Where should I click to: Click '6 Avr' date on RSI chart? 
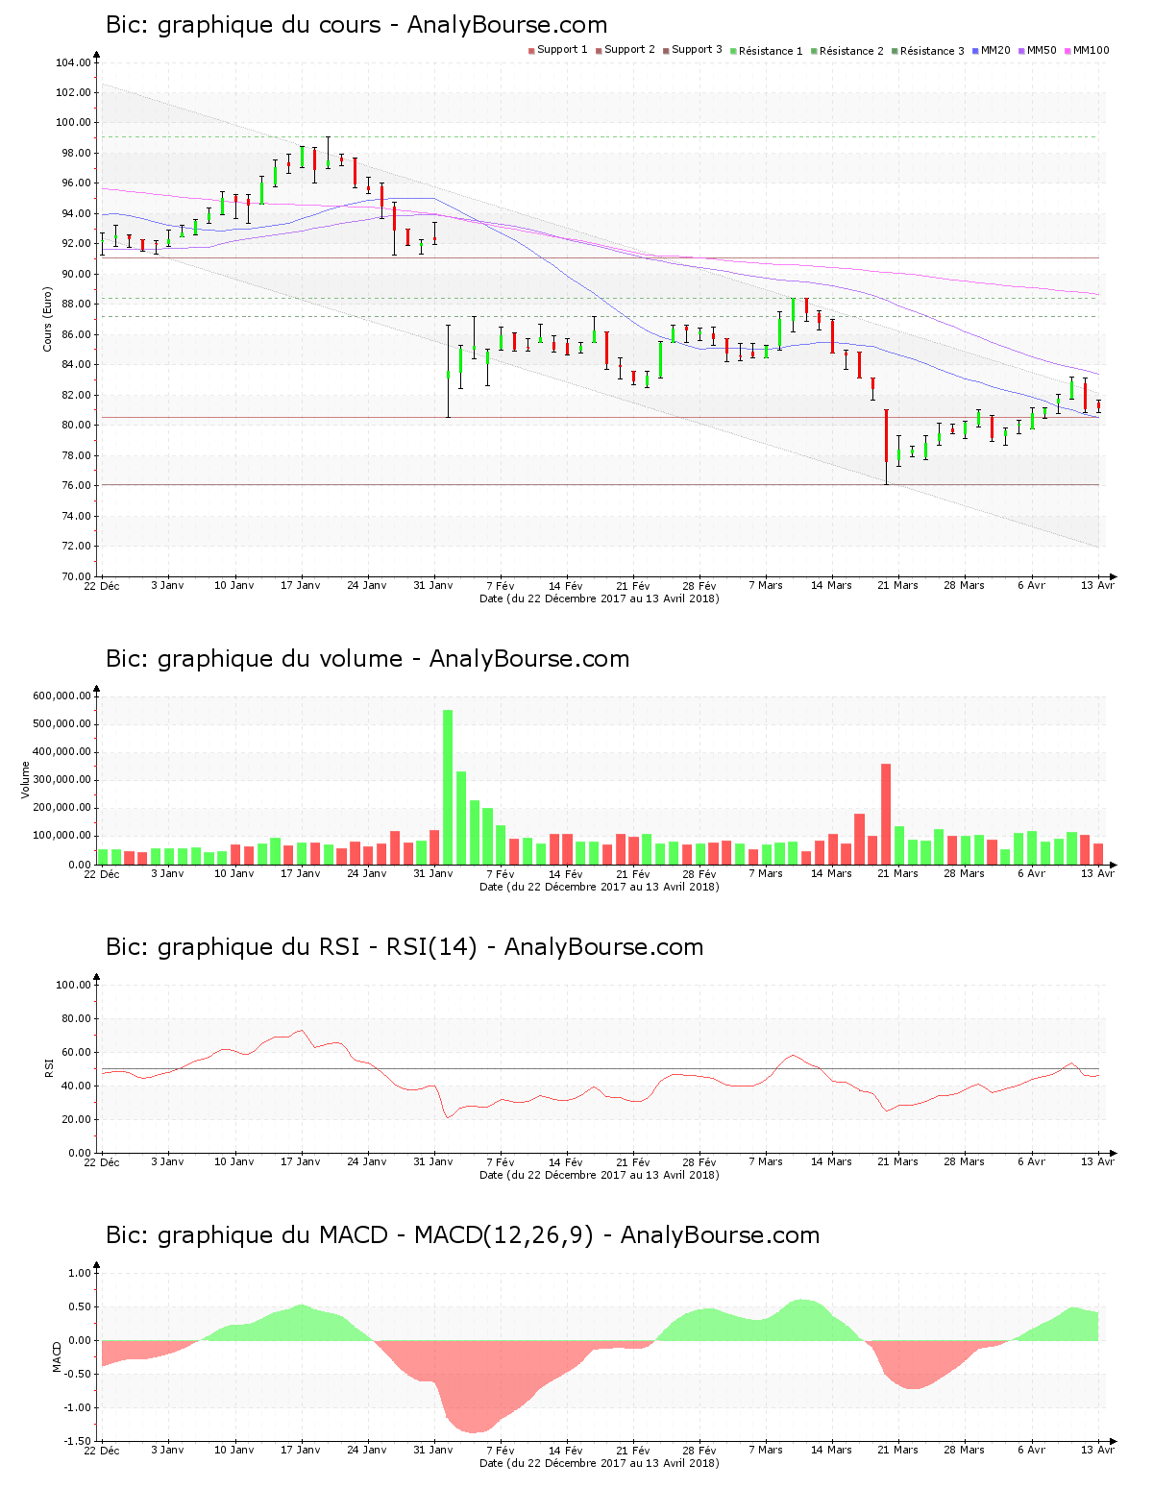pos(1031,1162)
